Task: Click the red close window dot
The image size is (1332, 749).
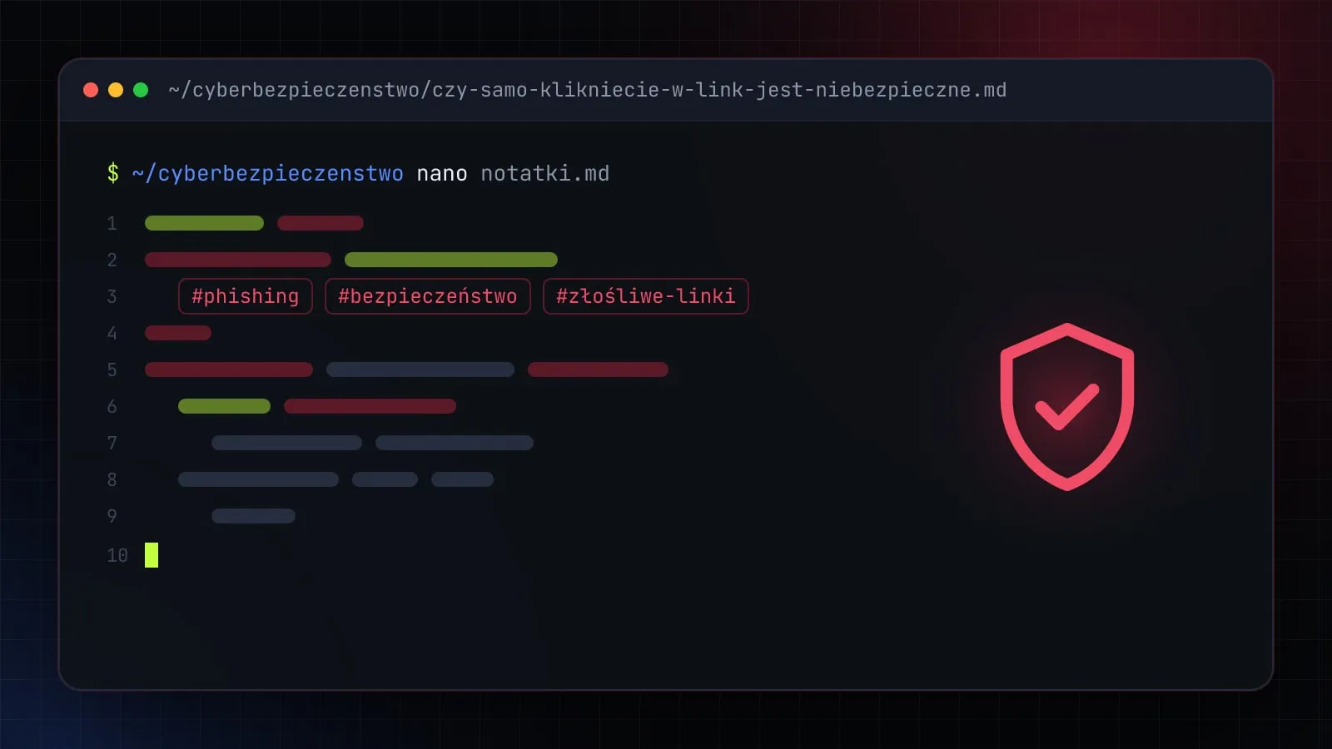Action: tap(91, 90)
